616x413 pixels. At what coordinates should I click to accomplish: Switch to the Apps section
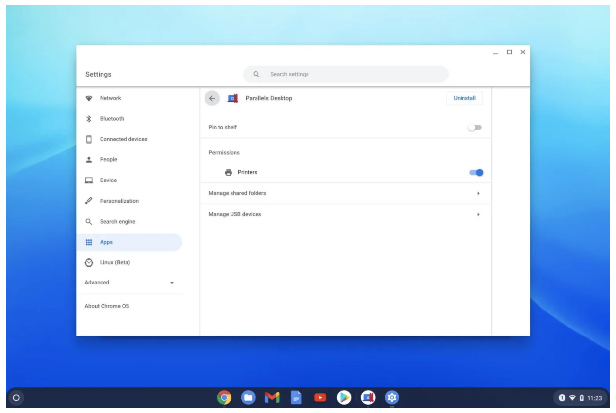(107, 242)
